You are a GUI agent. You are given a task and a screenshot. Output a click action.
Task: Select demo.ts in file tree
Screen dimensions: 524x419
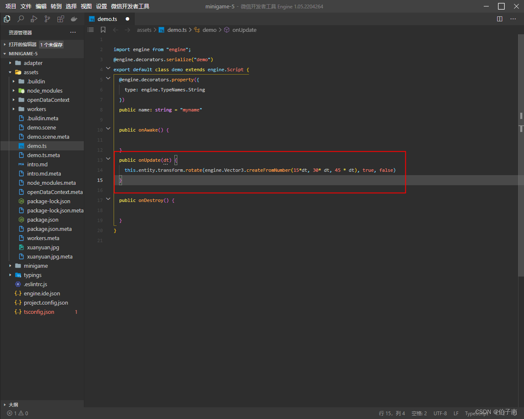42,146
